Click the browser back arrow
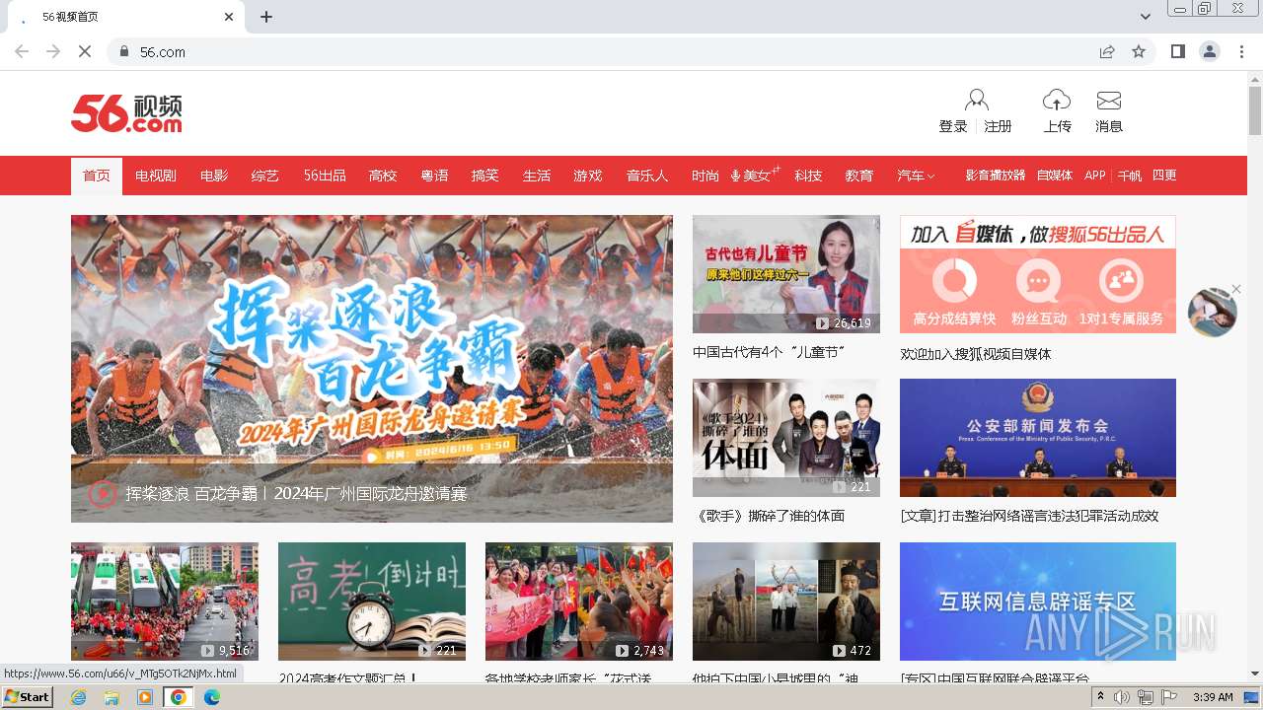Image resolution: width=1263 pixels, height=710 pixels. tap(22, 51)
